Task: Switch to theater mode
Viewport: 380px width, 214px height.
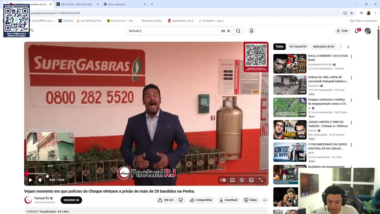Action: tap(251, 180)
